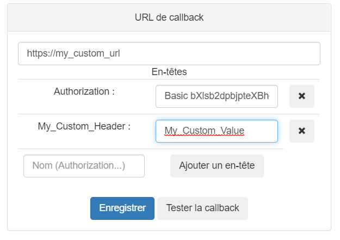Click the blue Enregistrer label
Image resolution: width=340 pixels, height=240 pixels.
122,208
